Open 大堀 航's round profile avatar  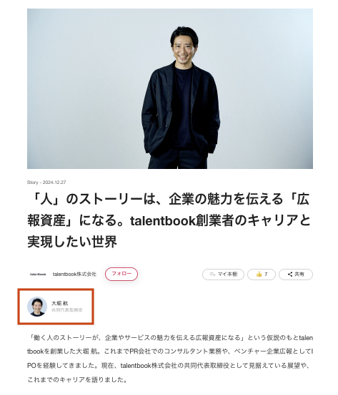(x=37, y=307)
